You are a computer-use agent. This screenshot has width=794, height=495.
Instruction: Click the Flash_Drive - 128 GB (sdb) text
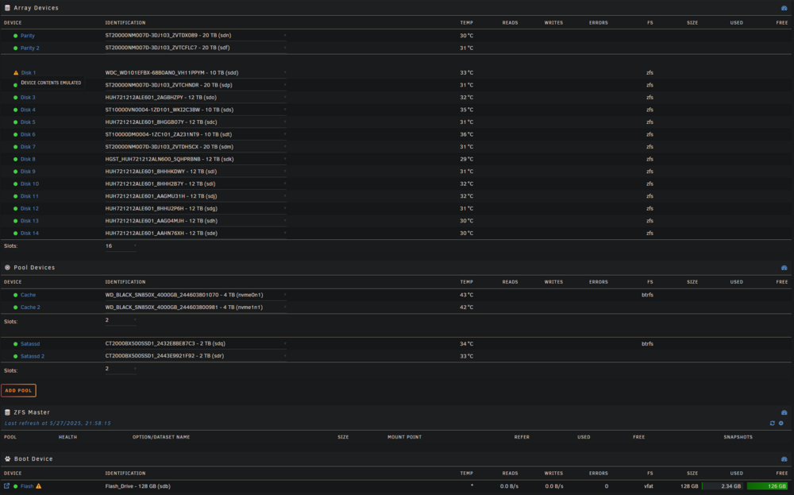(x=137, y=486)
